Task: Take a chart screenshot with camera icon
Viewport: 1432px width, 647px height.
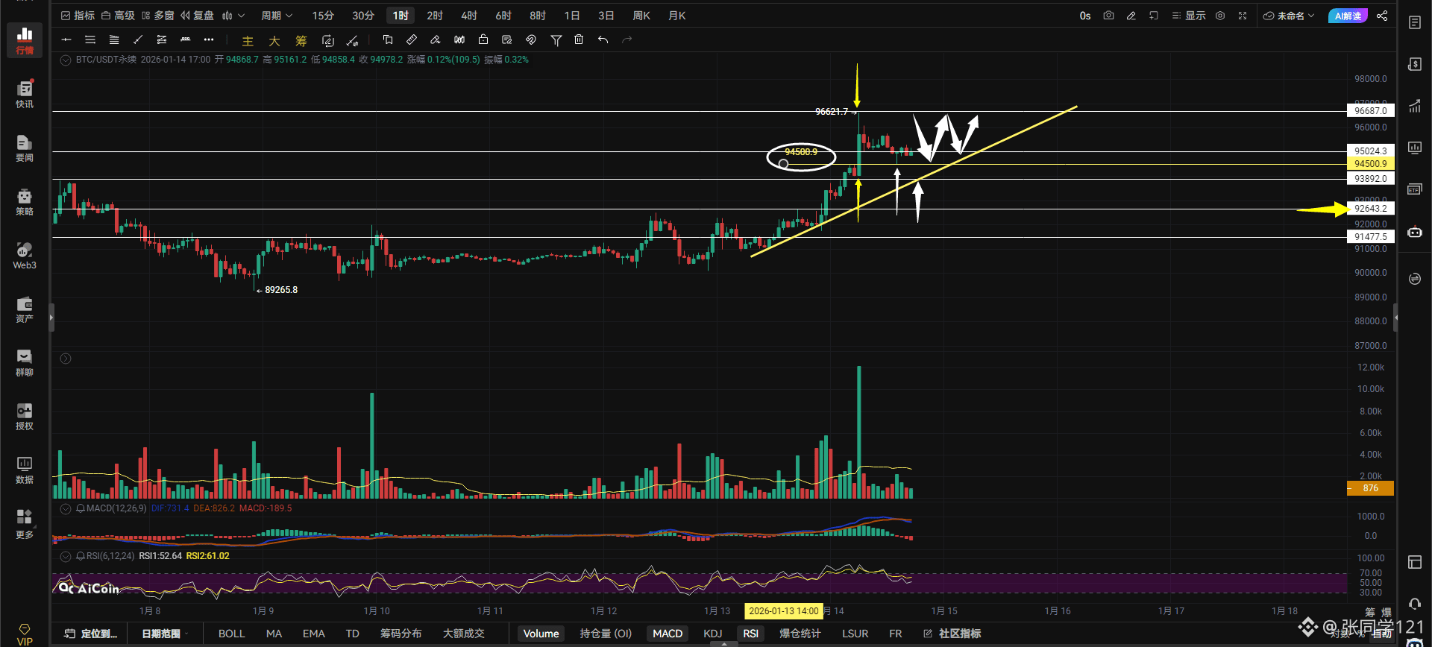Action: [1108, 16]
